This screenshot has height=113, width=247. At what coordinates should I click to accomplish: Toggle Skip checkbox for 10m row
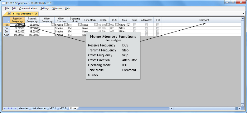pos(134,25)
